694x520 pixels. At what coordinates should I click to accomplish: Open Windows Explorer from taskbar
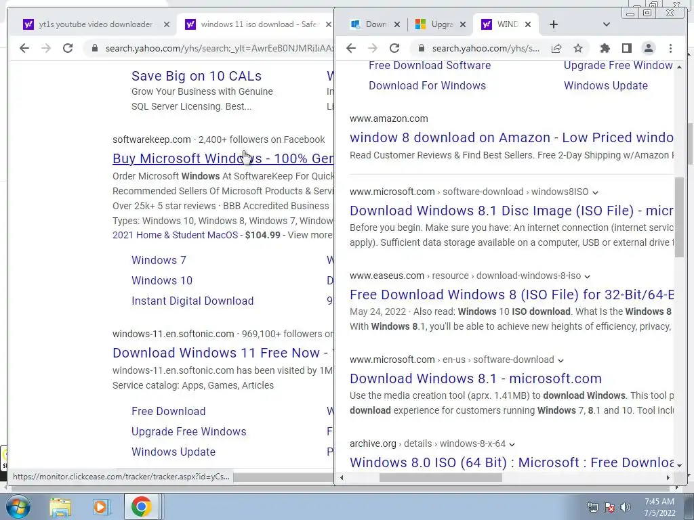point(60,507)
